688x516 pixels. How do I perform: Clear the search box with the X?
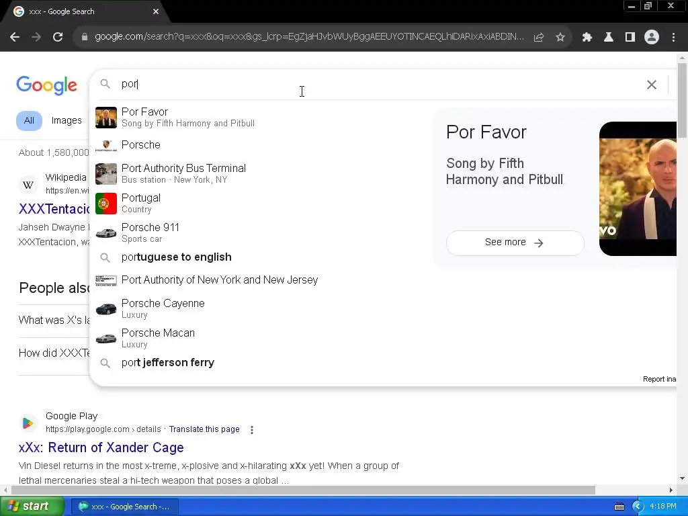[652, 85]
